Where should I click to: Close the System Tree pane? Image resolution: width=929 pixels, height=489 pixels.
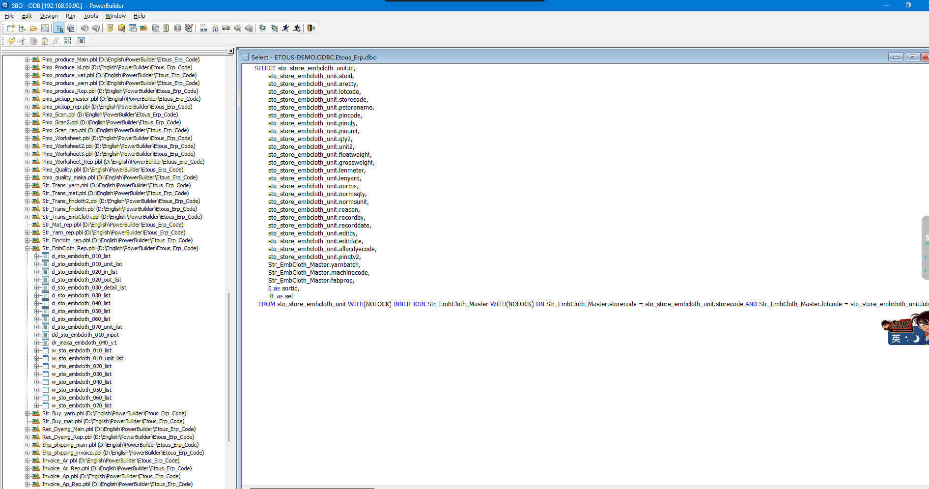pyautogui.click(x=231, y=51)
